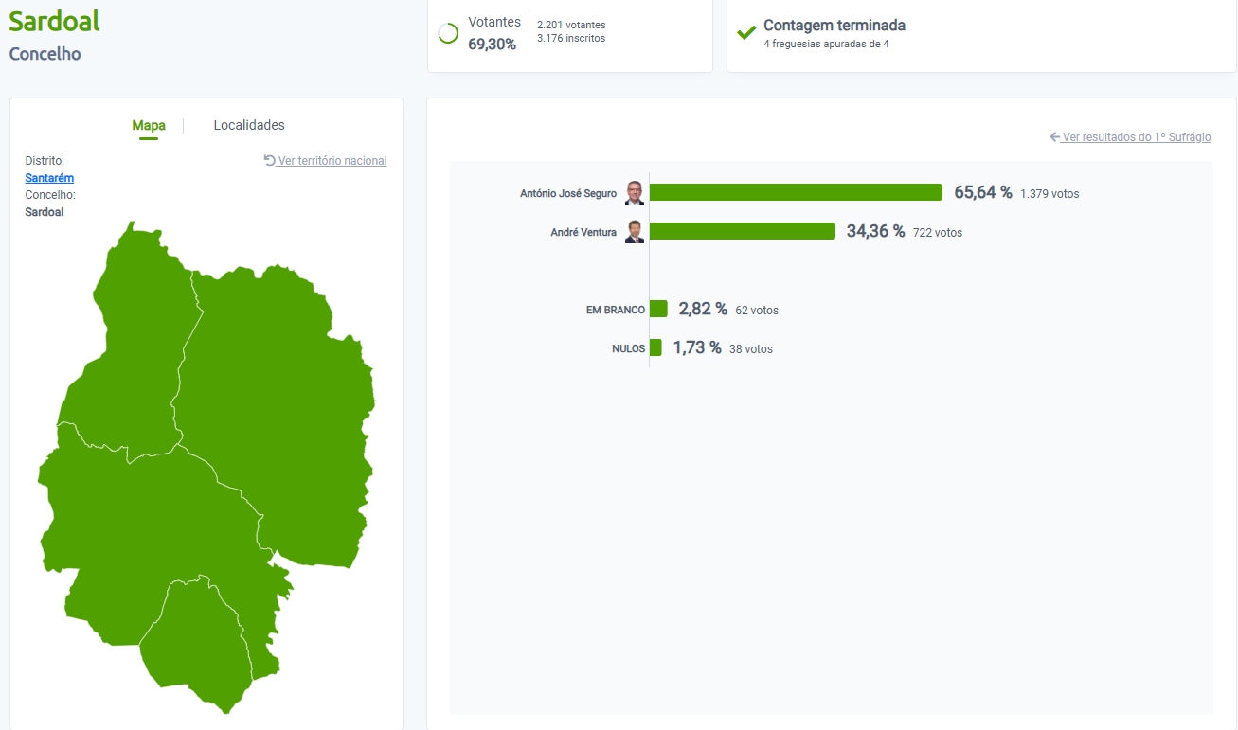Open Ver resultados do 1º Sufrágio link

click(1136, 137)
